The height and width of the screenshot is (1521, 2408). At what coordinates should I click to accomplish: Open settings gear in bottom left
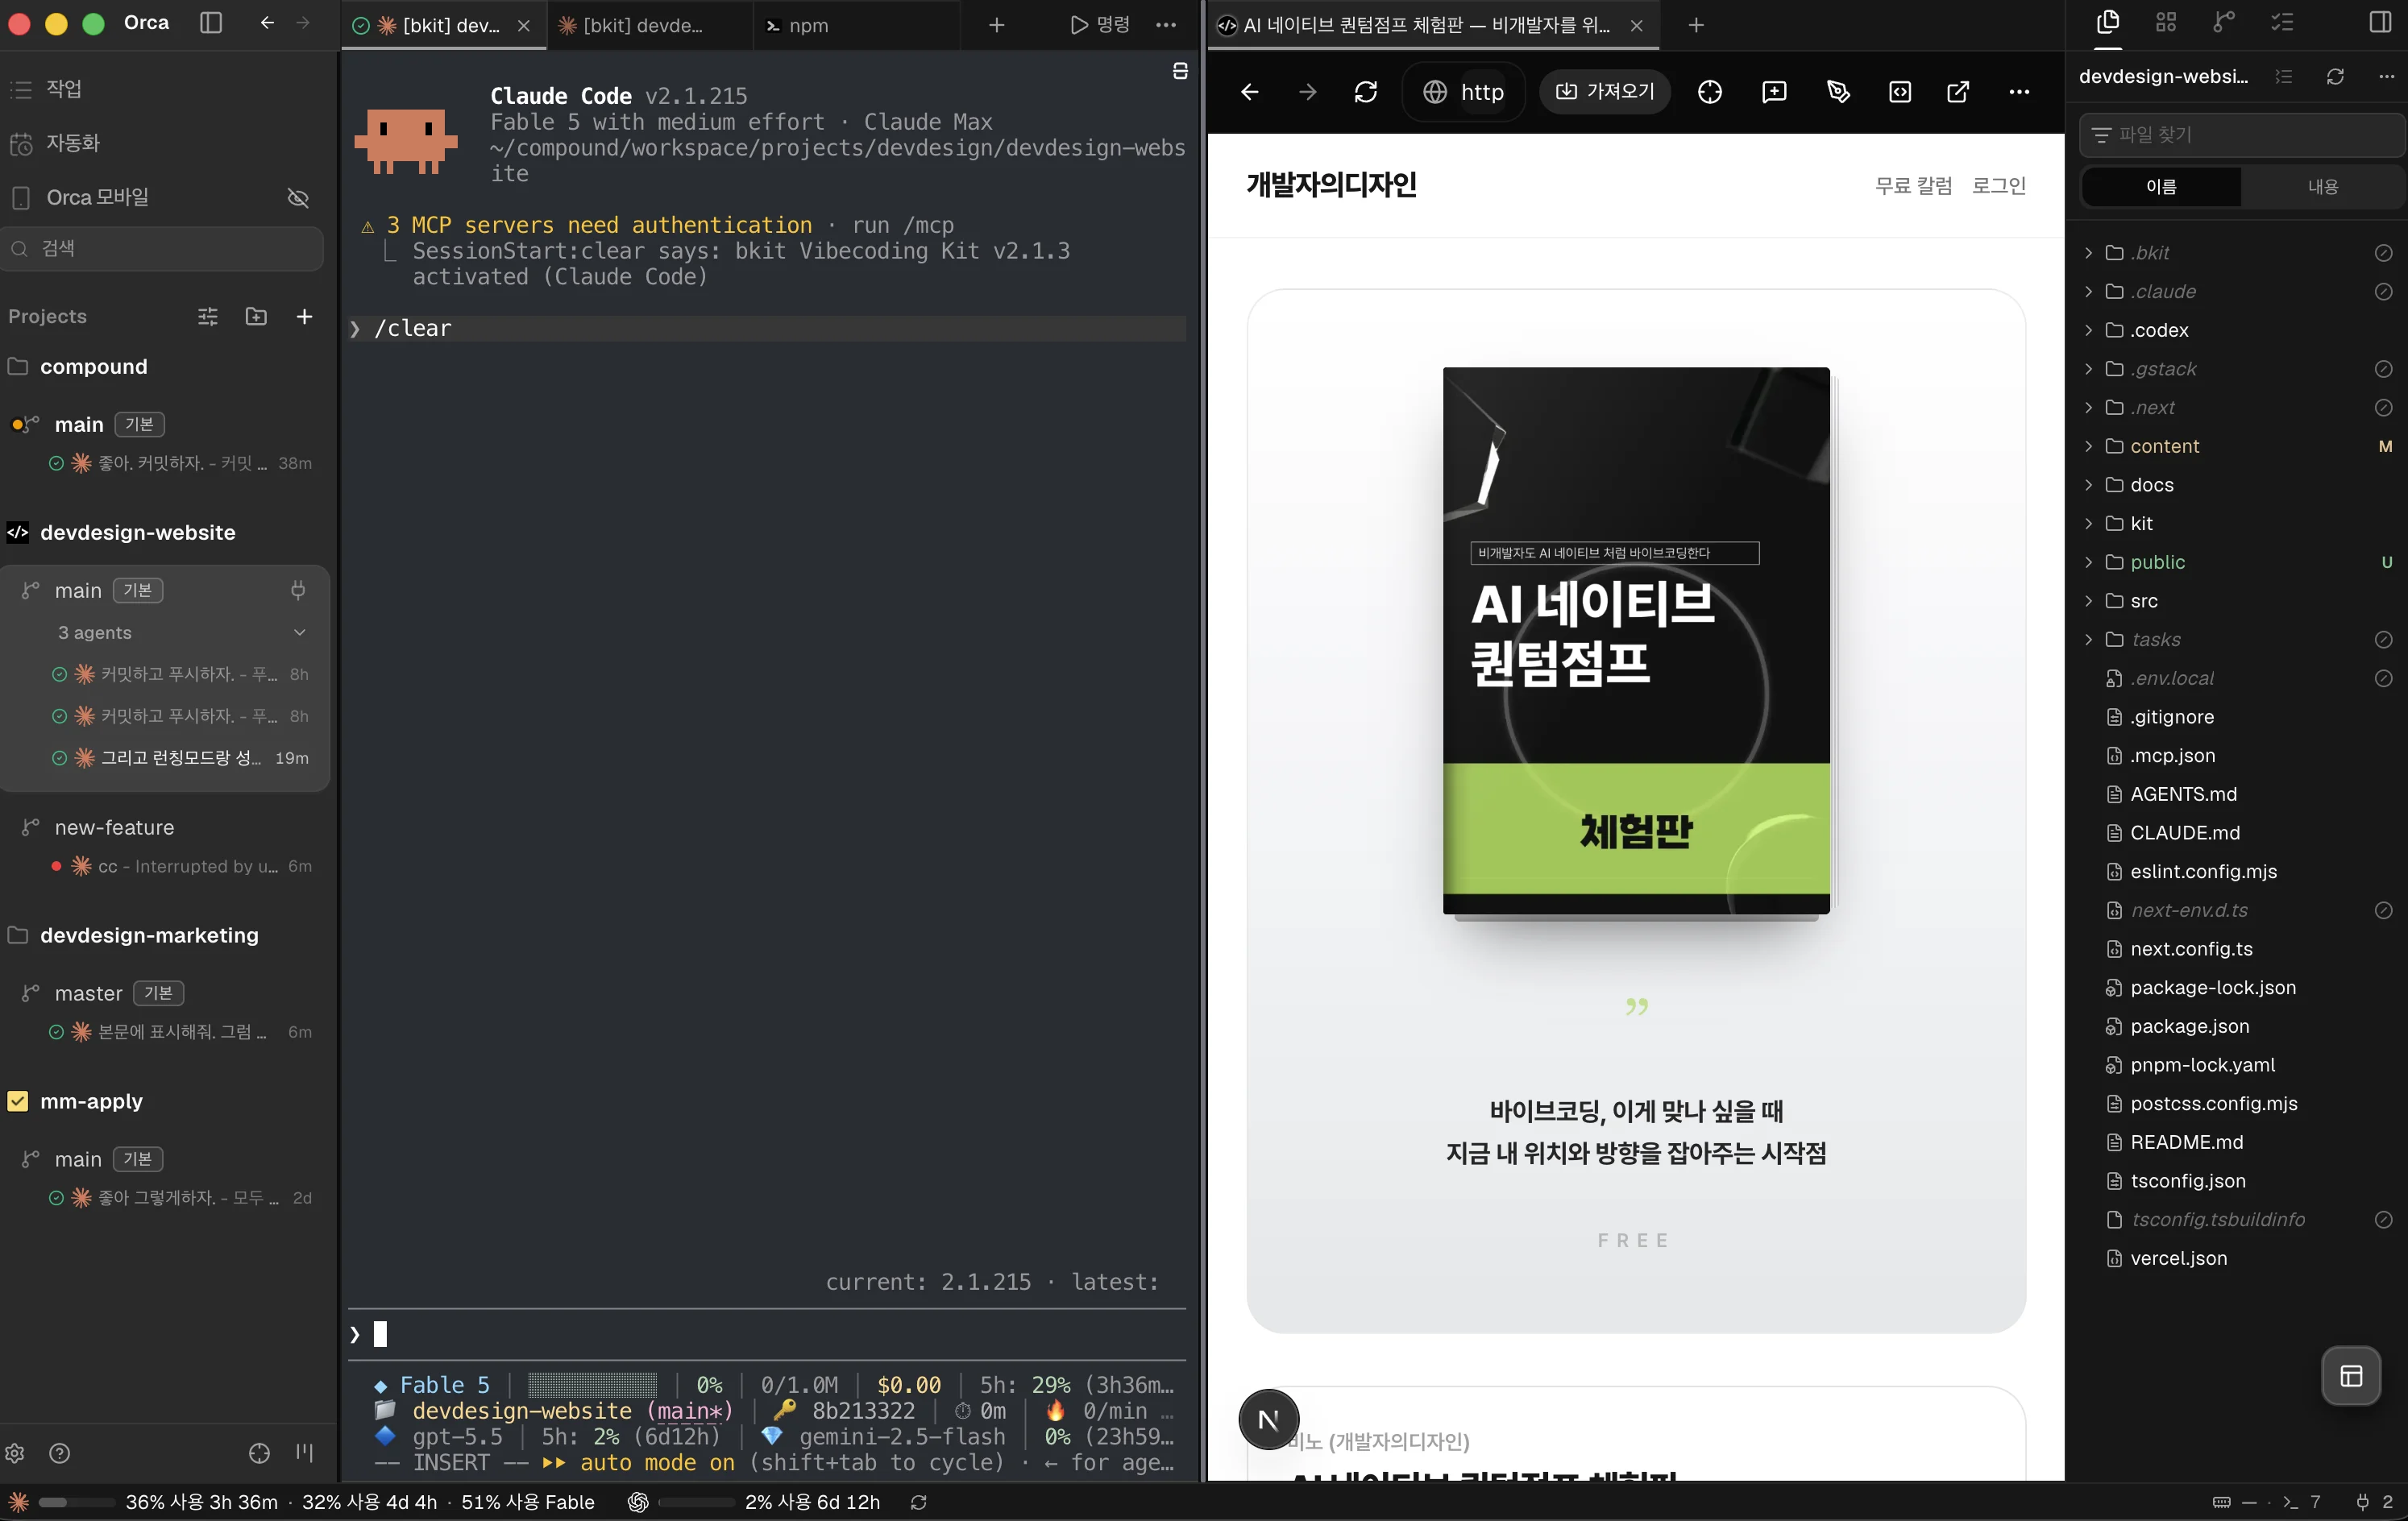[x=15, y=1453]
